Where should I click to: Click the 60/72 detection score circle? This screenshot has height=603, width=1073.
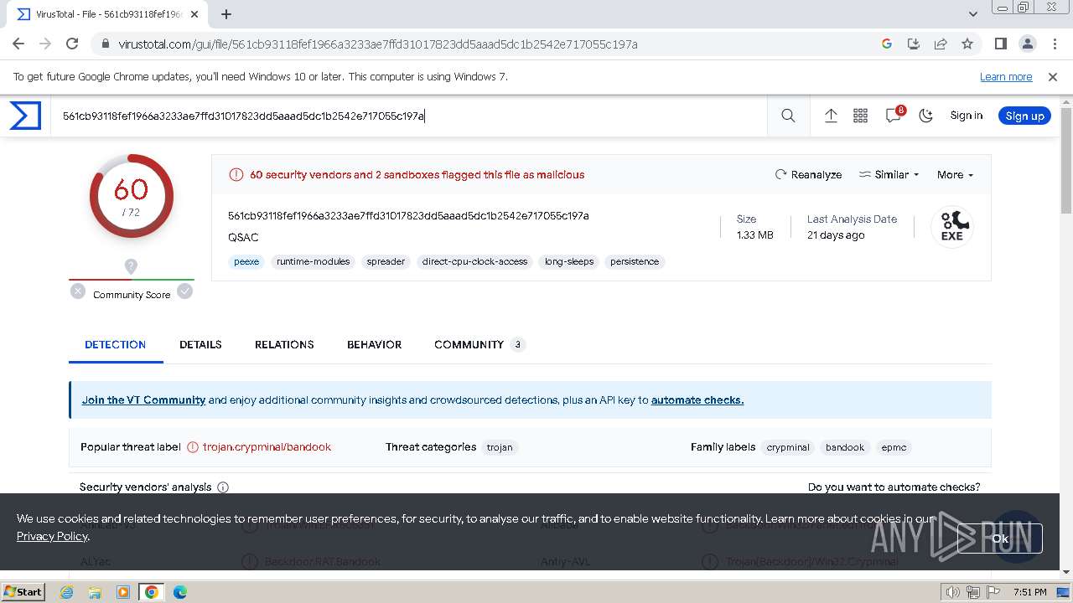pyautogui.click(x=131, y=196)
